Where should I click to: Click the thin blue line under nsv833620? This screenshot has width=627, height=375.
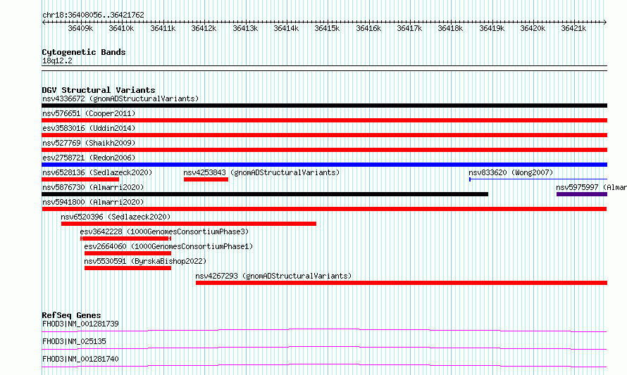coord(538,179)
